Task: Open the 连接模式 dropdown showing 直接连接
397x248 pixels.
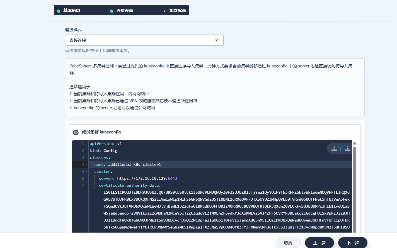Action: 144,40
